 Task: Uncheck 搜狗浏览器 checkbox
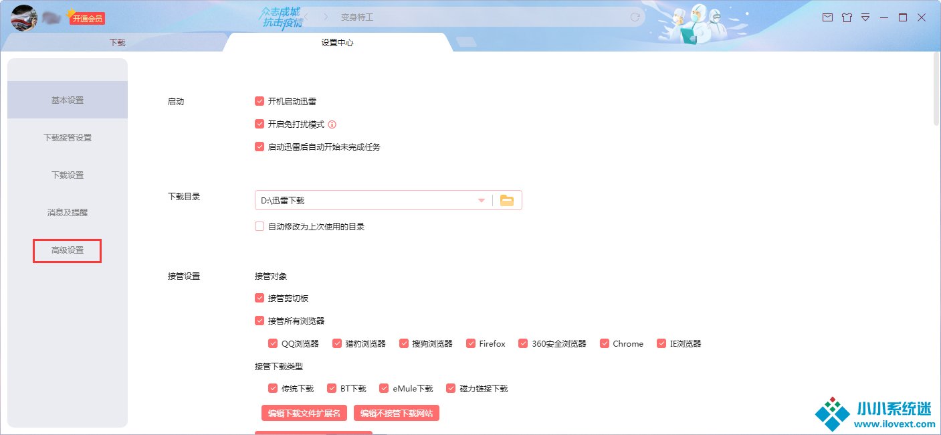pos(404,343)
